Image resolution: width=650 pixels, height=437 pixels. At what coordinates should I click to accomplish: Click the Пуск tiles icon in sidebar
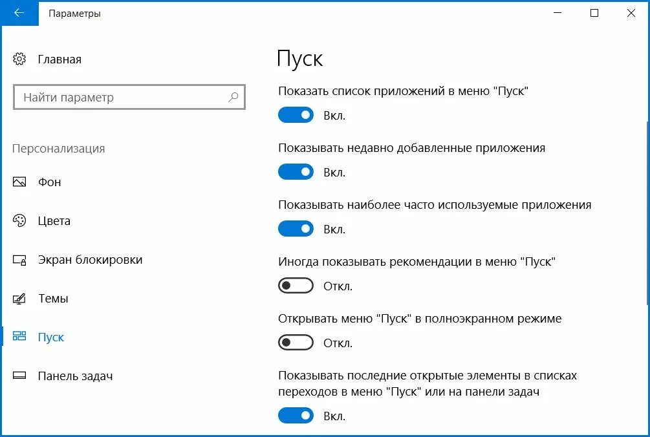pyautogui.click(x=19, y=337)
